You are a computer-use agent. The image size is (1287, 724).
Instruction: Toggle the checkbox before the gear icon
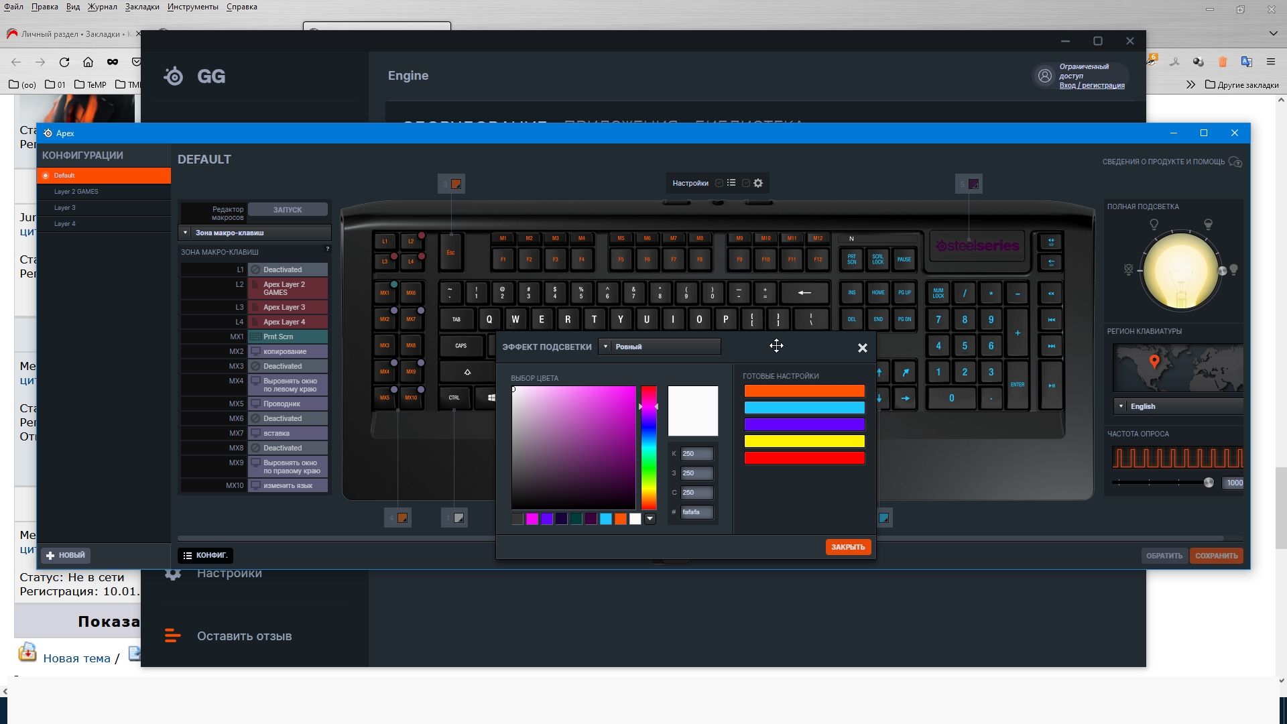click(x=745, y=183)
